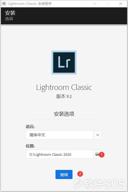Click the folder browse icon beside location
The image size is (128, 192).
[97, 154]
